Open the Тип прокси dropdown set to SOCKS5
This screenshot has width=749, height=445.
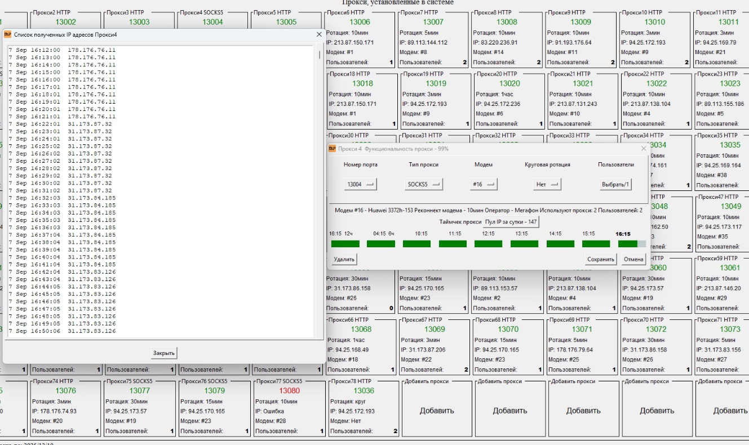(x=424, y=184)
